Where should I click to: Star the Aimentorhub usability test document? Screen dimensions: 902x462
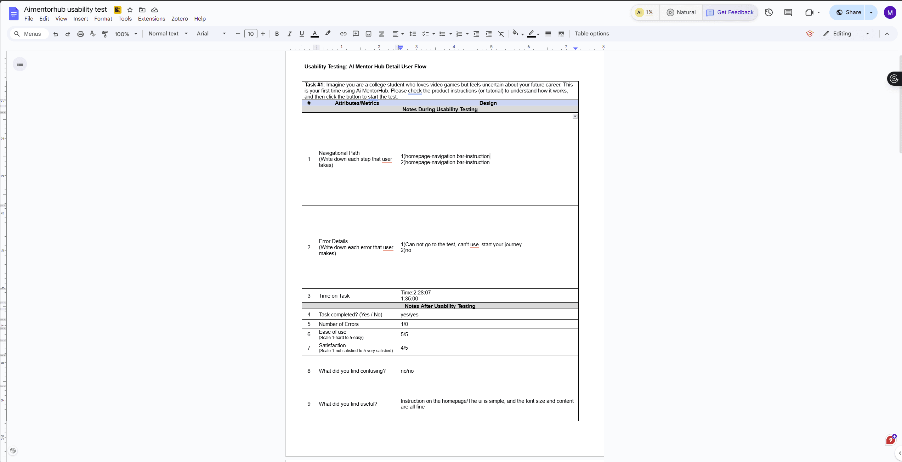point(130,10)
